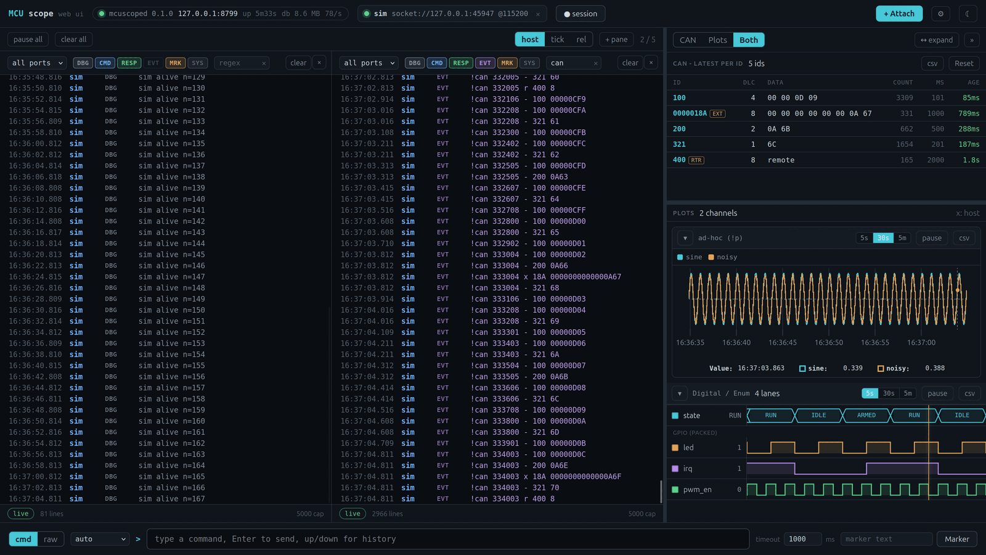
Task: Open right pane 'all ports' dropdown
Action: point(369,63)
